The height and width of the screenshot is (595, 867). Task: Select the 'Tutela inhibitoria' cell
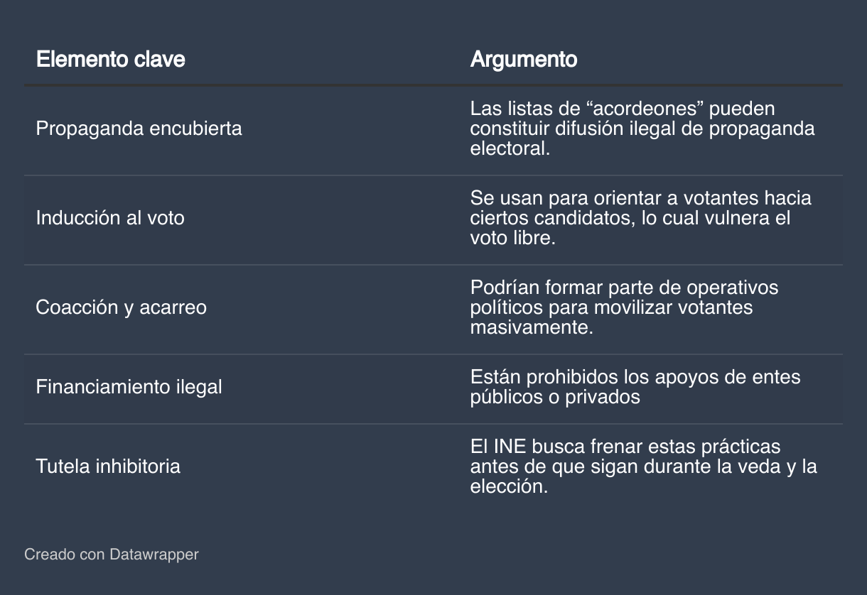pyautogui.click(x=108, y=466)
